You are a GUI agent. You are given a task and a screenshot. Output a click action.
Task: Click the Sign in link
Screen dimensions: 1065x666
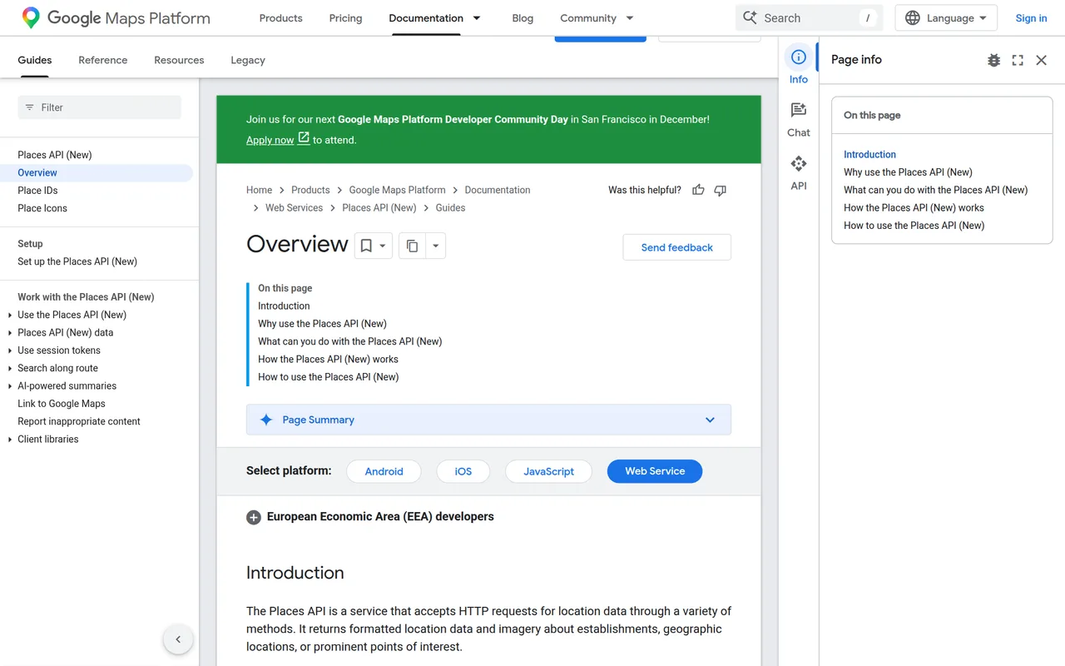coord(1031,17)
